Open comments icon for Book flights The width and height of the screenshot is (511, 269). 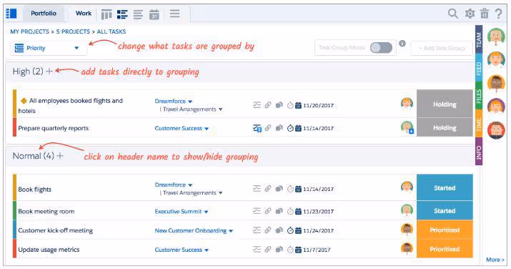click(x=279, y=189)
